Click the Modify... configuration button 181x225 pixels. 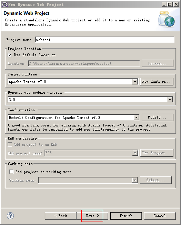tap(158, 117)
